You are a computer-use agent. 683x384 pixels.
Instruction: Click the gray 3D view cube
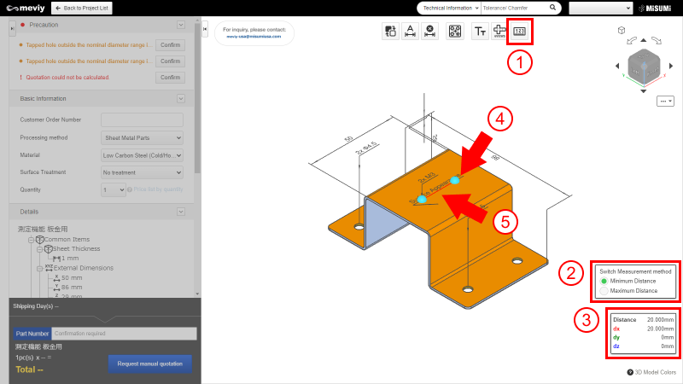pos(644,66)
